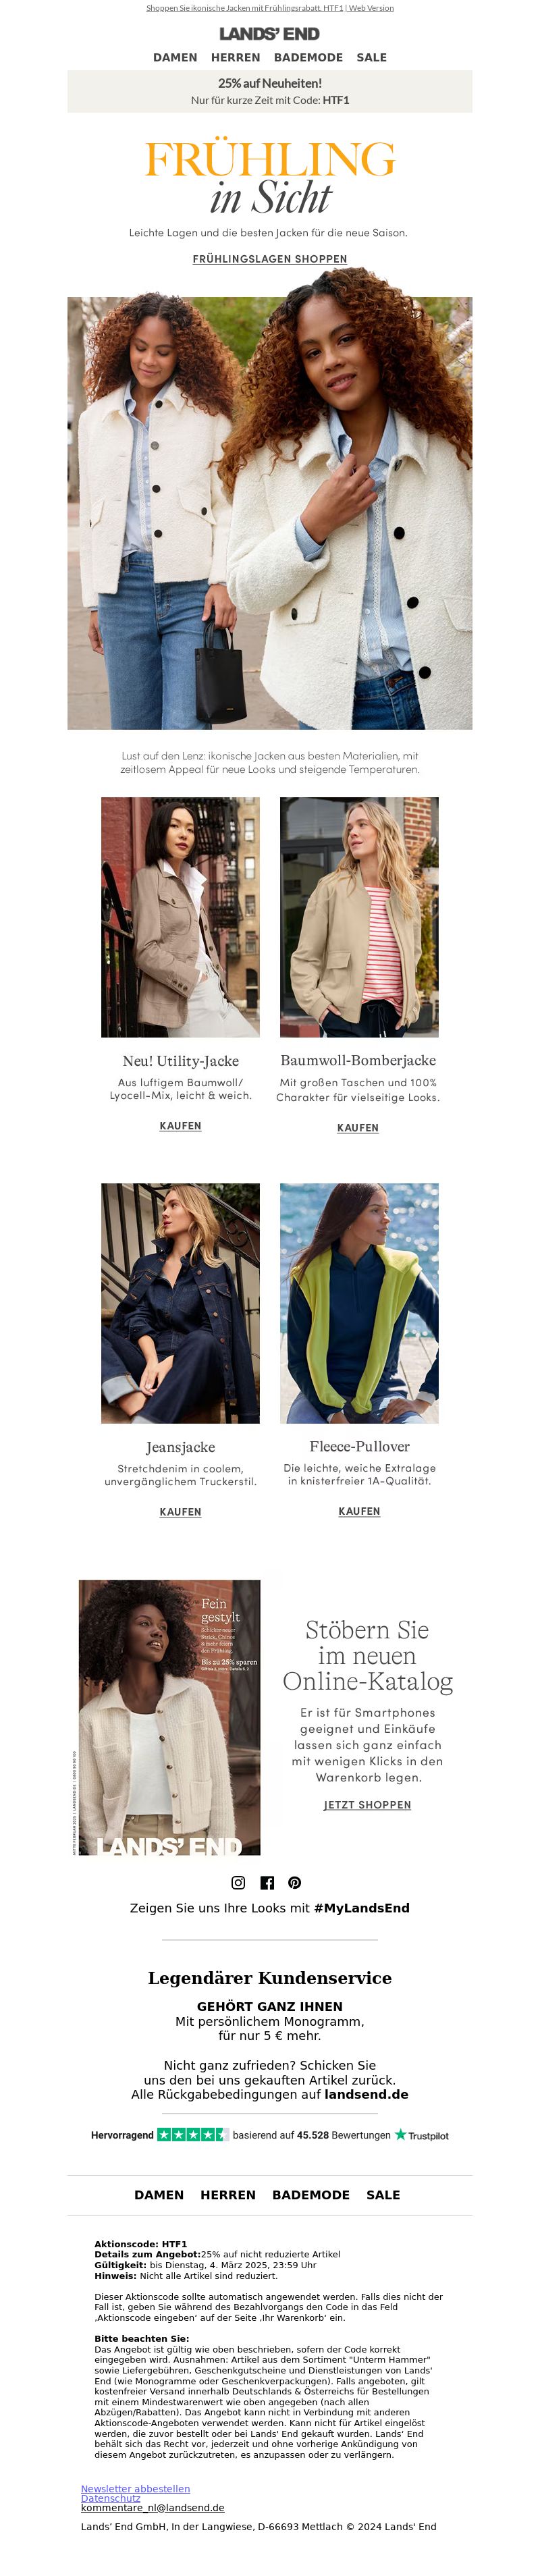
Task: Click JETZT SHOPPEN for the online catalog
Action: coord(367,1805)
